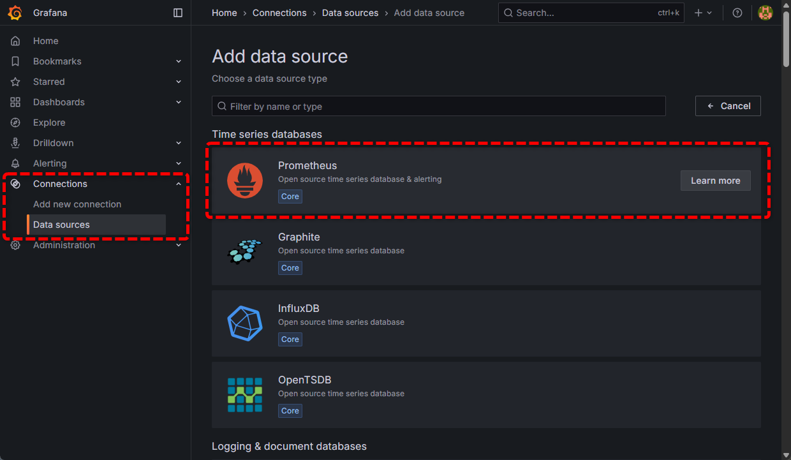Select Add new connection in sidebar
791x460 pixels.
click(77, 204)
